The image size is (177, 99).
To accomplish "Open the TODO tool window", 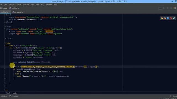I will (x=4, y=96).
